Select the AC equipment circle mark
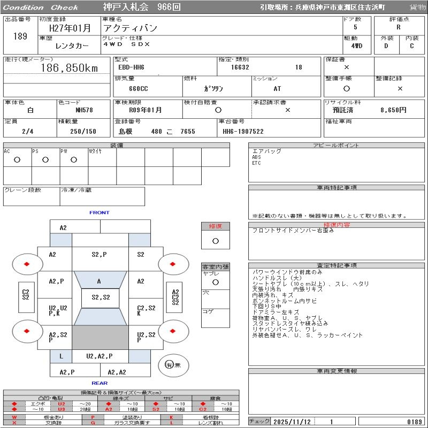 point(17,159)
